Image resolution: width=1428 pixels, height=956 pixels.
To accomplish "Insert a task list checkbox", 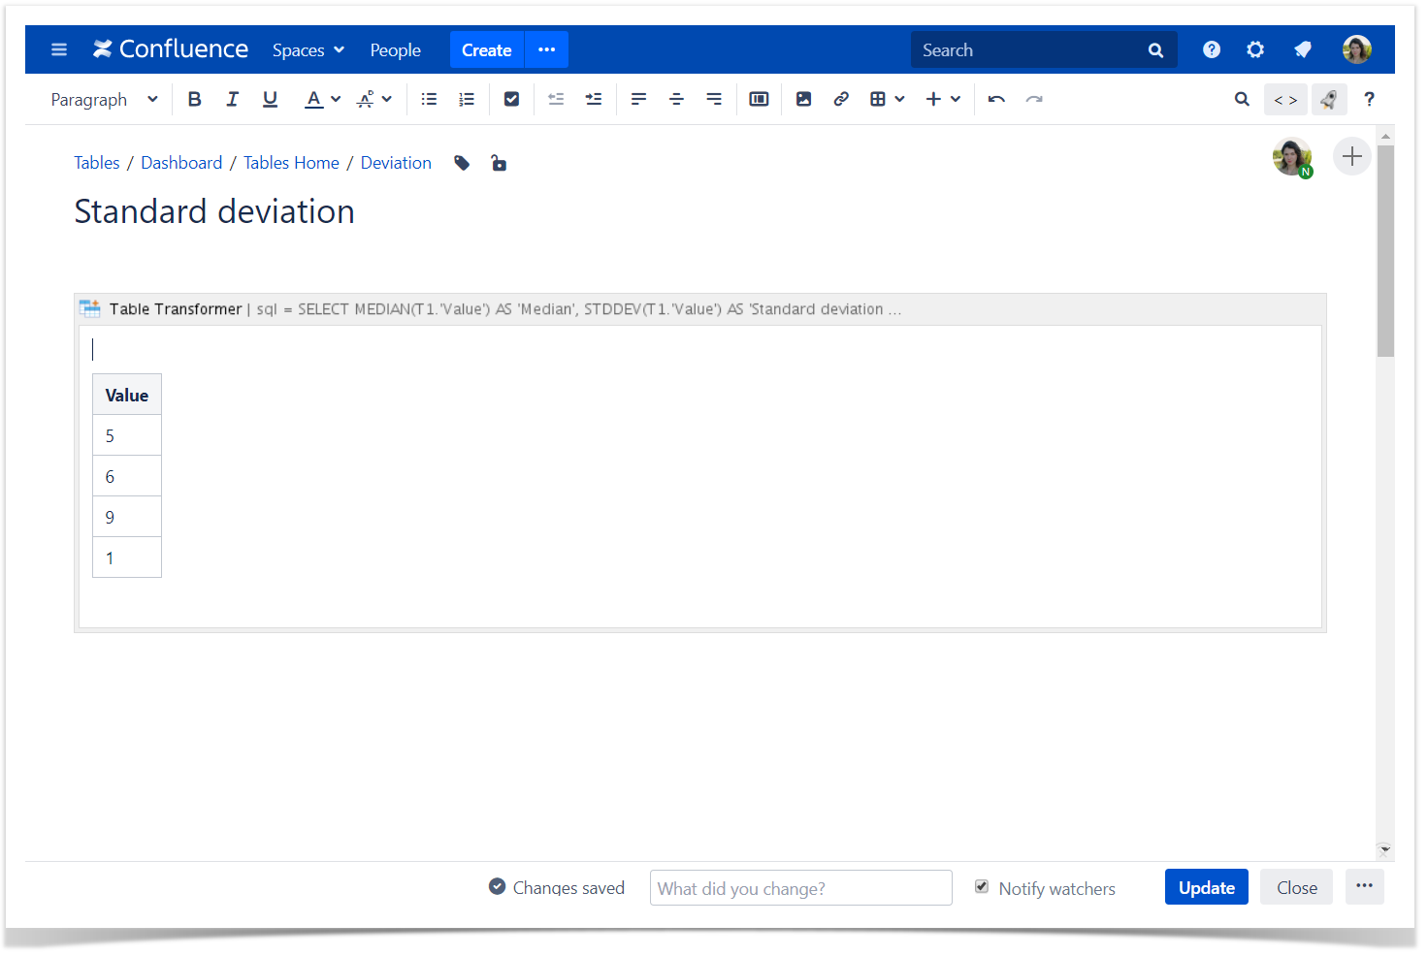I will (x=511, y=99).
